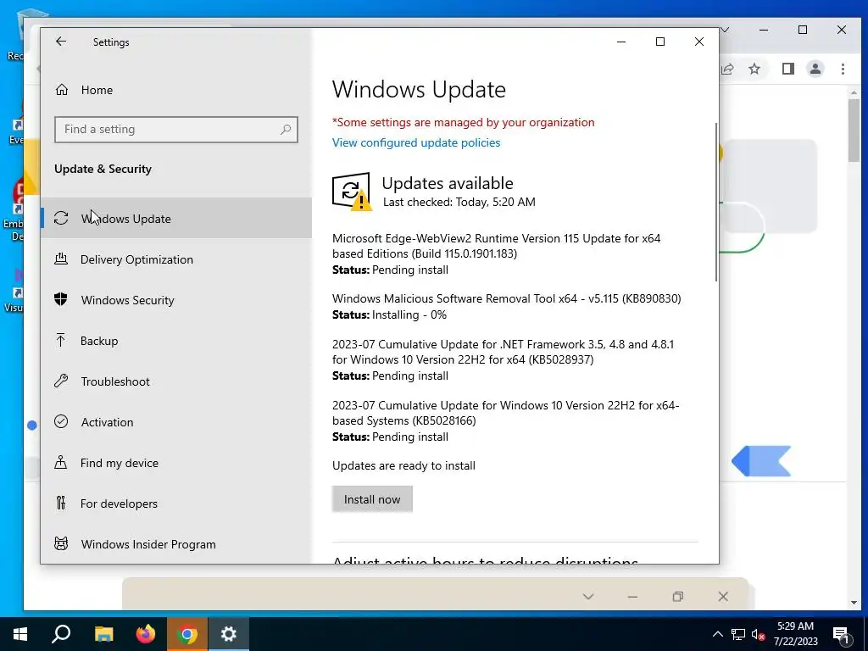Screen dimensions: 868x651
Task: Open For developers settings
Action: (176, 504)
